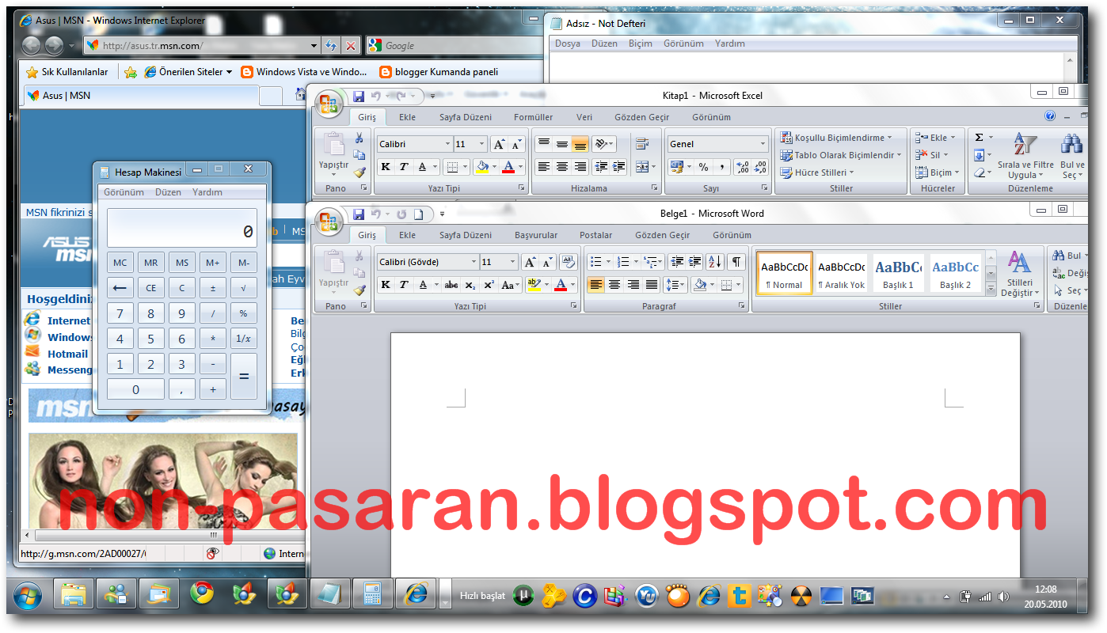1107x633 pixels.
Task: Toggle justify alignment in Word
Action: point(652,285)
